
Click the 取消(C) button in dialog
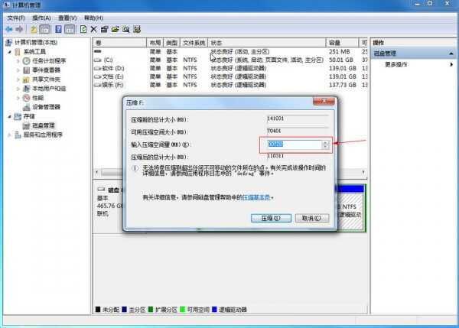(311, 218)
